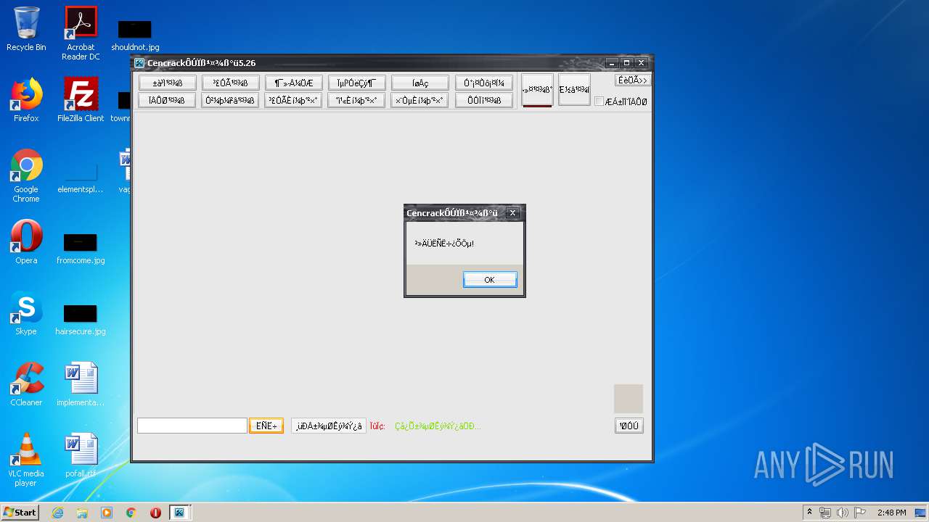This screenshot has height=522, width=929.
Task: Select the hairsecure.jpg desktop file
Action: click(81, 320)
